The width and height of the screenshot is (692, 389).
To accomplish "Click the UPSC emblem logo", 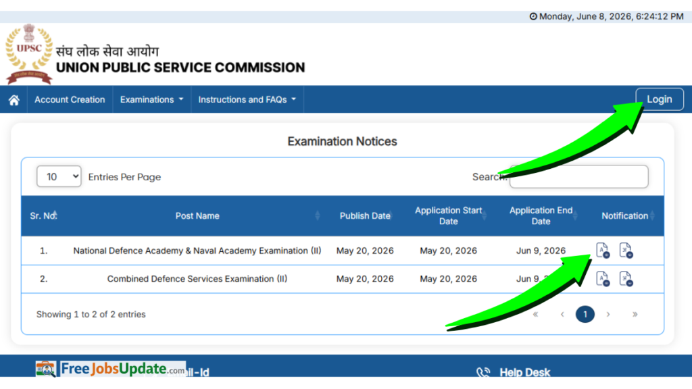I will tap(29, 54).
